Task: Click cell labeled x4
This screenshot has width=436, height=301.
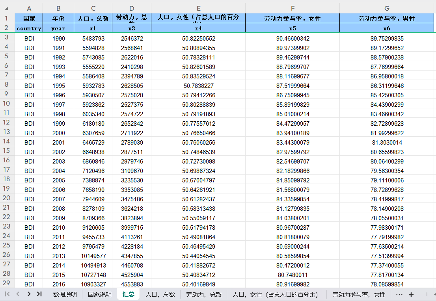Action: click(198, 28)
